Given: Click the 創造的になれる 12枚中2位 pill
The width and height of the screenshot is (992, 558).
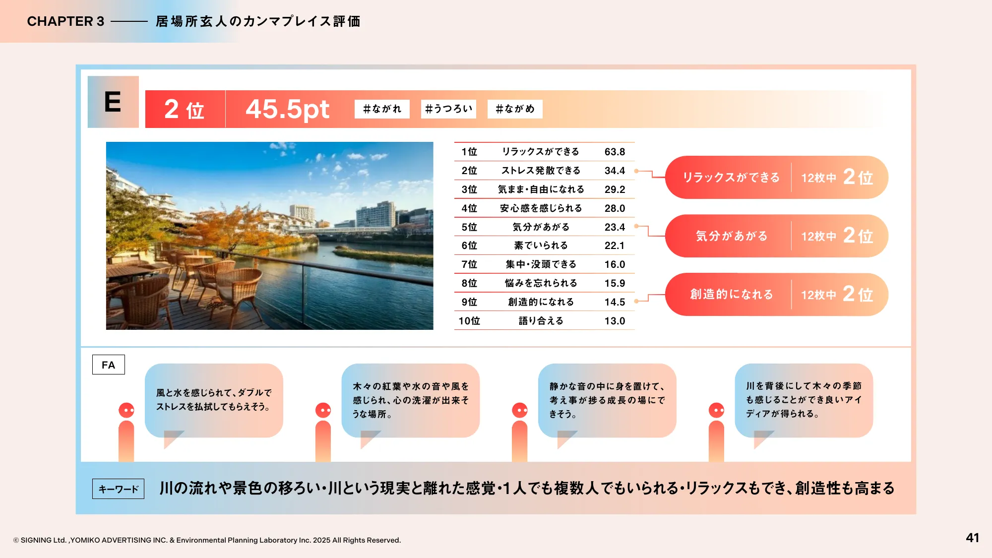Looking at the screenshot, I should pos(776,295).
